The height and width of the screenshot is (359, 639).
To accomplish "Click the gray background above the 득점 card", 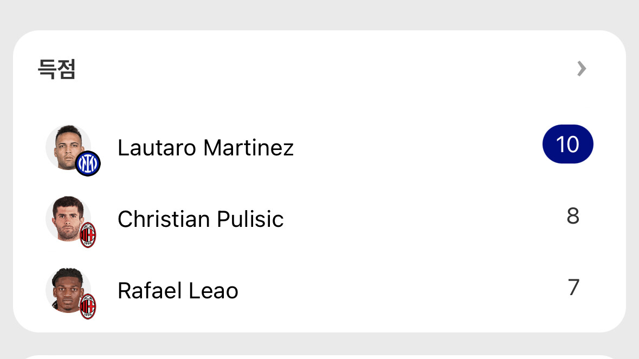I will tap(319, 14).
